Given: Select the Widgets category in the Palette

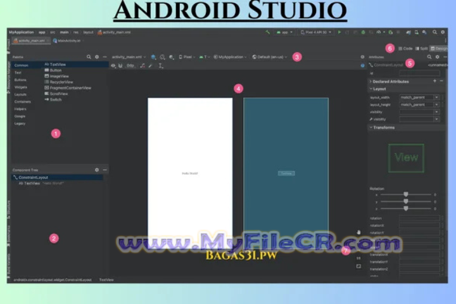Looking at the screenshot, I should pyautogui.click(x=21, y=87).
